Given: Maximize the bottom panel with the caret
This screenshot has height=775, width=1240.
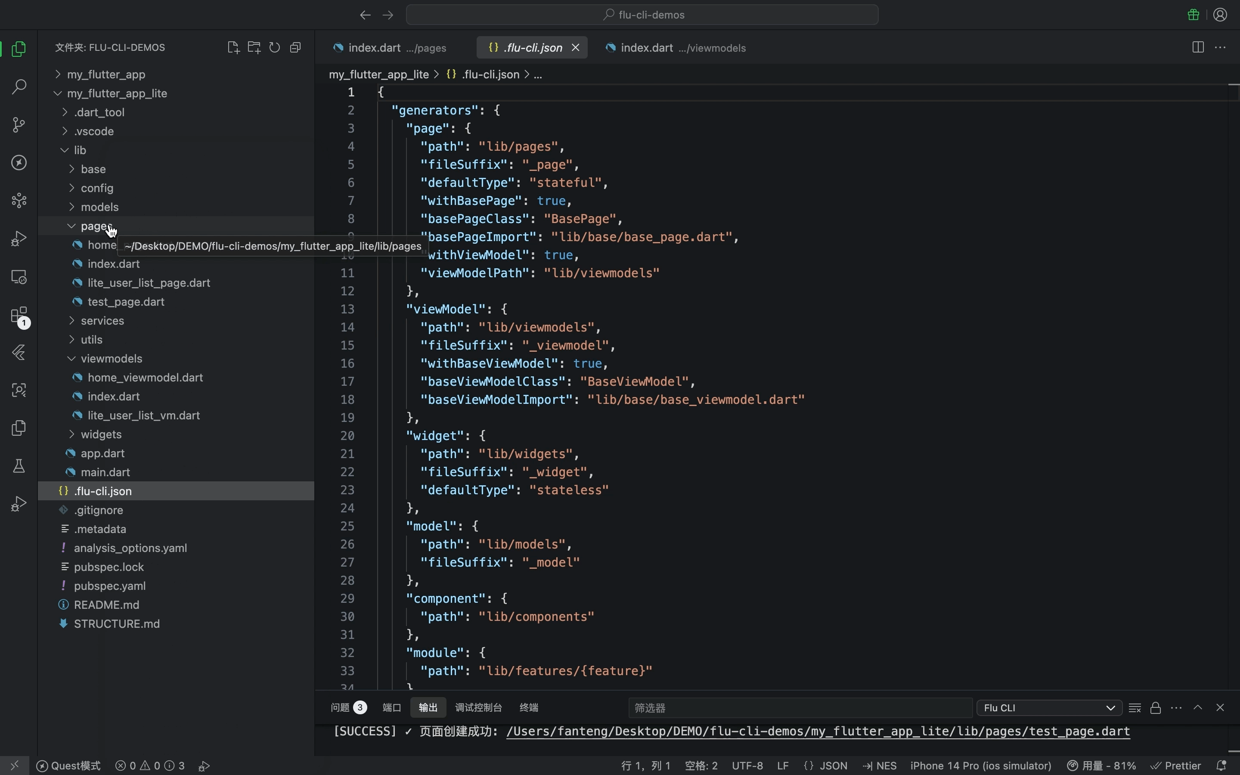Looking at the screenshot, I should [x=1197, y=708].
